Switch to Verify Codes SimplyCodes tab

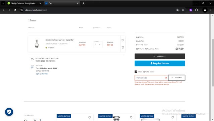coord(23,3)
